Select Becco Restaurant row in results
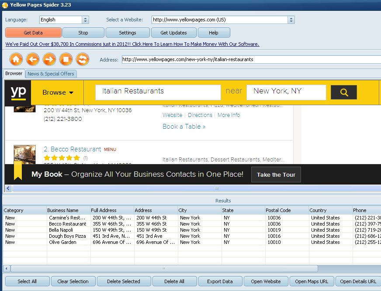 click(x=192, y=224)
